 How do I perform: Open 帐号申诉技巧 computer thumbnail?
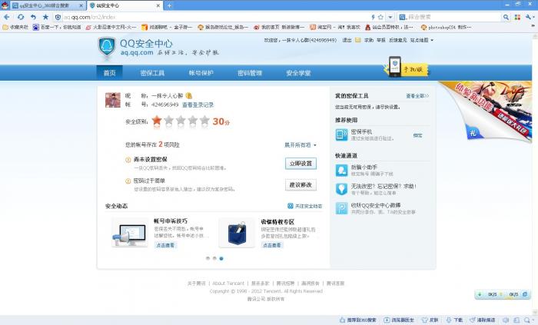[x=129, y=234]
